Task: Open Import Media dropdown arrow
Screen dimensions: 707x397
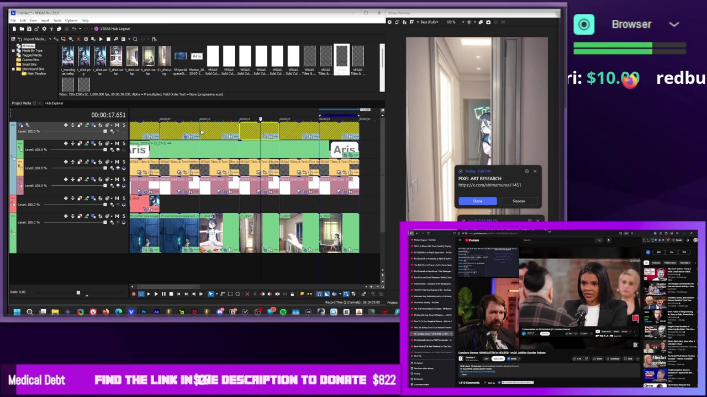Action: (x=50, y=39)
